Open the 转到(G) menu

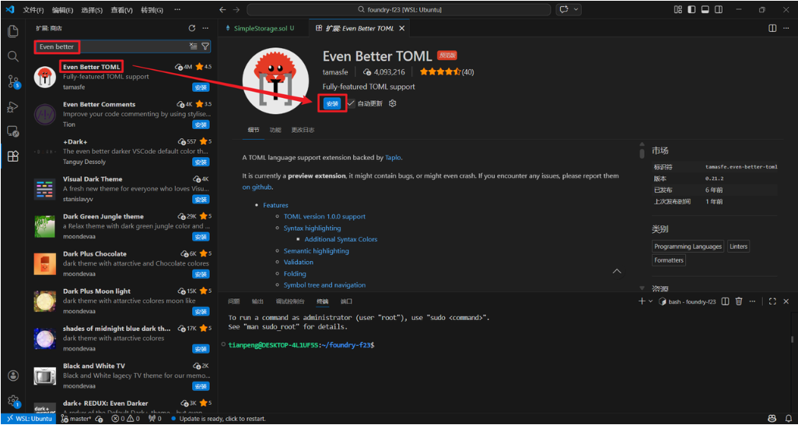coord(152,10)
